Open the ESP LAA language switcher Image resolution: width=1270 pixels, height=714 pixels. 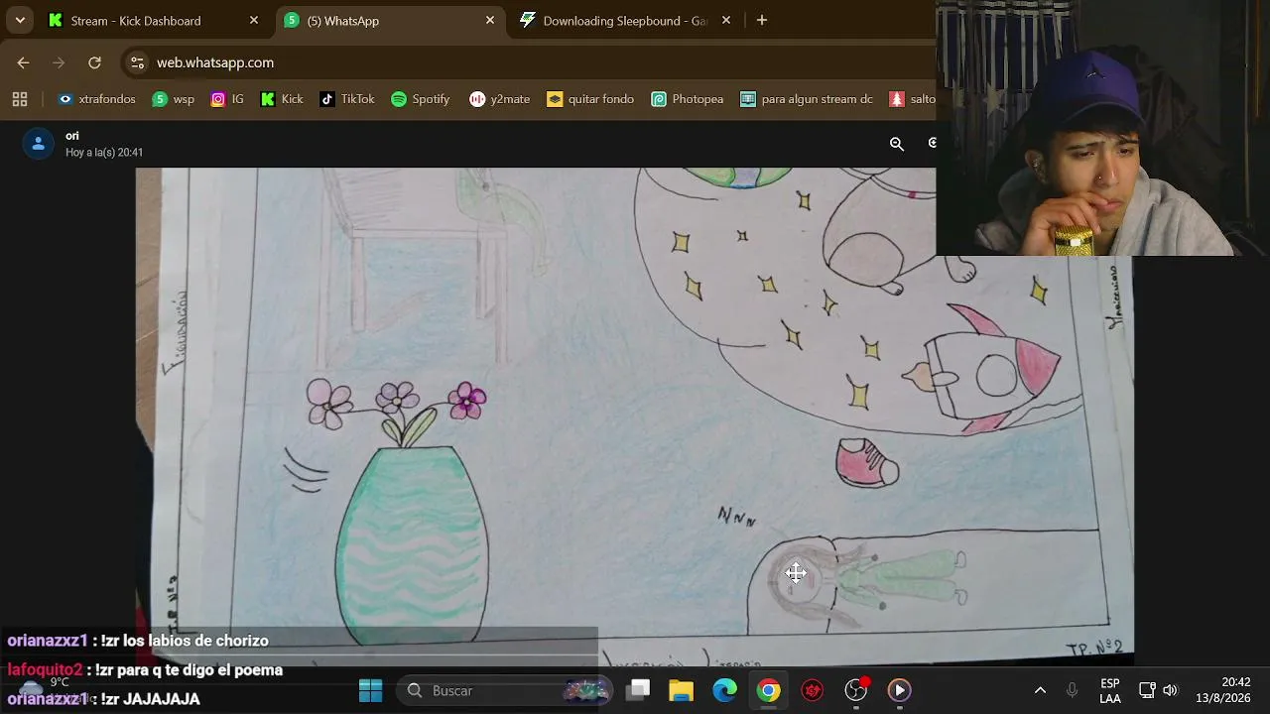coord(1110,690)
